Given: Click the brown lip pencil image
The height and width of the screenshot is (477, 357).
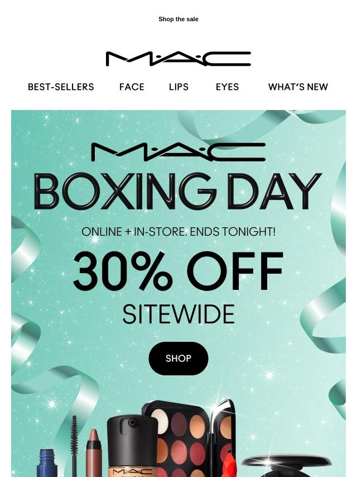Looking at the screenshot, I should (93, 453).
